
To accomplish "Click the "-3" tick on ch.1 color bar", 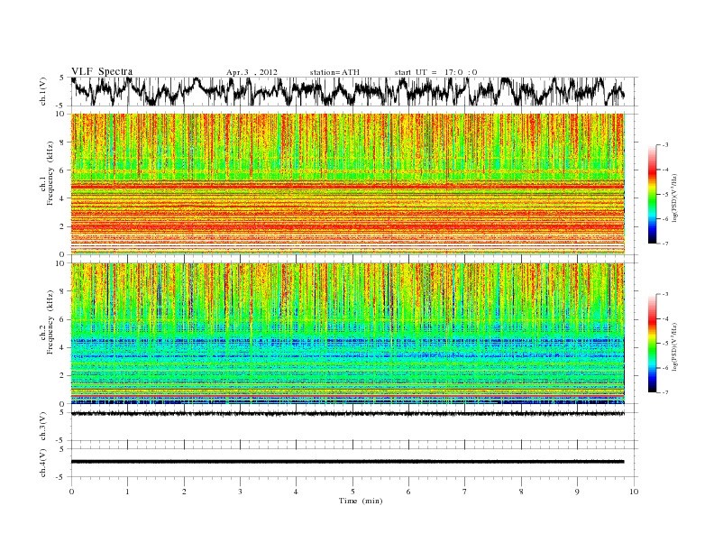I will 665,145.
